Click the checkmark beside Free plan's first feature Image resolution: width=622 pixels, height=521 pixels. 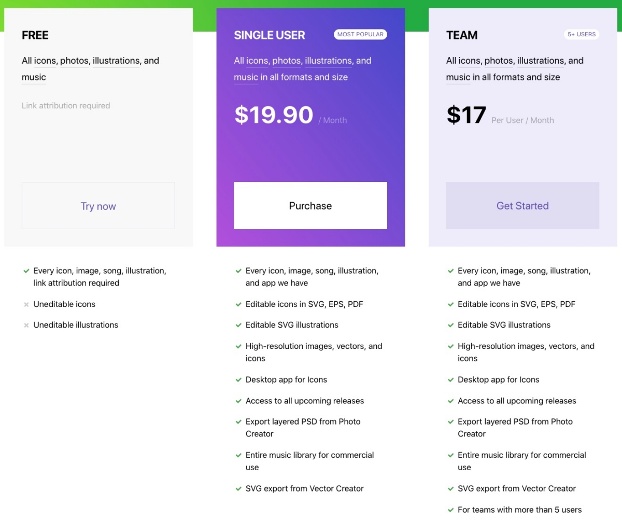point(26,271)
